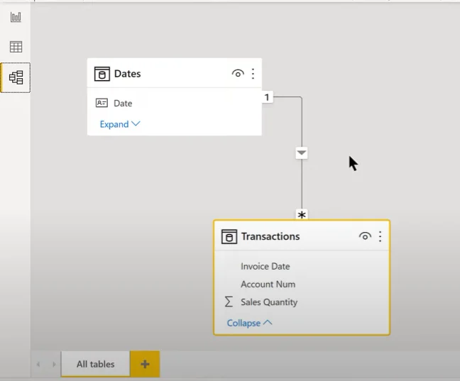Click the Date field key icon
Viewport: 460px width, 381px height.
[x=102, y=103]
